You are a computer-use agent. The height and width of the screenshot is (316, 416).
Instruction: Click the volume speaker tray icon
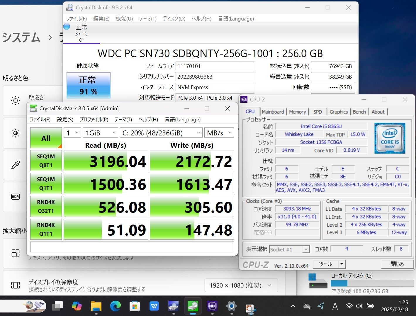click(x=359, y=306)
